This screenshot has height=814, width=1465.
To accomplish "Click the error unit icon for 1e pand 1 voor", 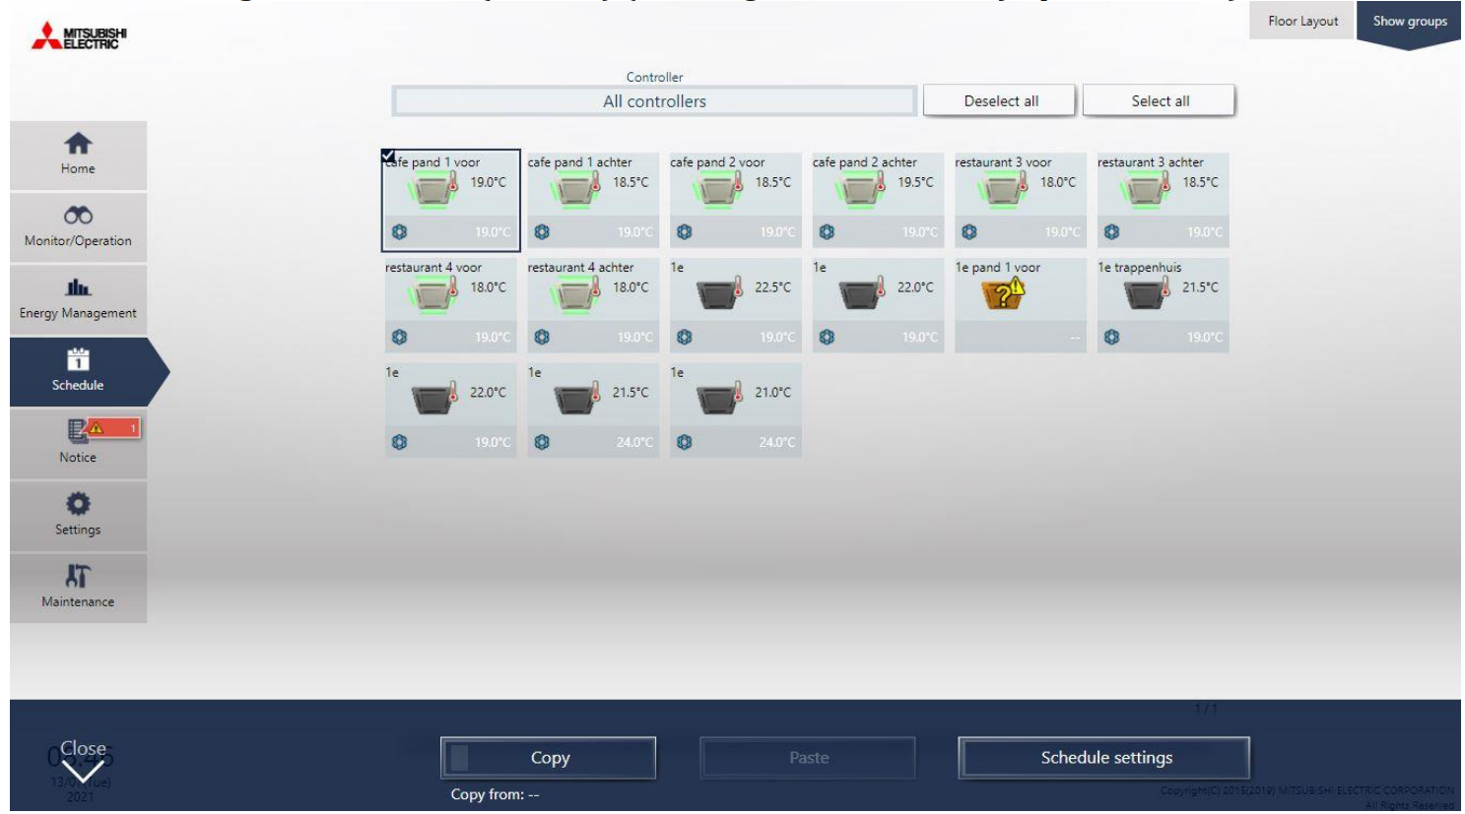I will 1003,293.
